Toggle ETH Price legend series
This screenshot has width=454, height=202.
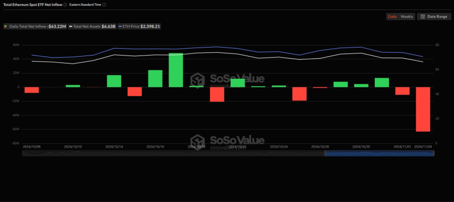pos(139,26)
